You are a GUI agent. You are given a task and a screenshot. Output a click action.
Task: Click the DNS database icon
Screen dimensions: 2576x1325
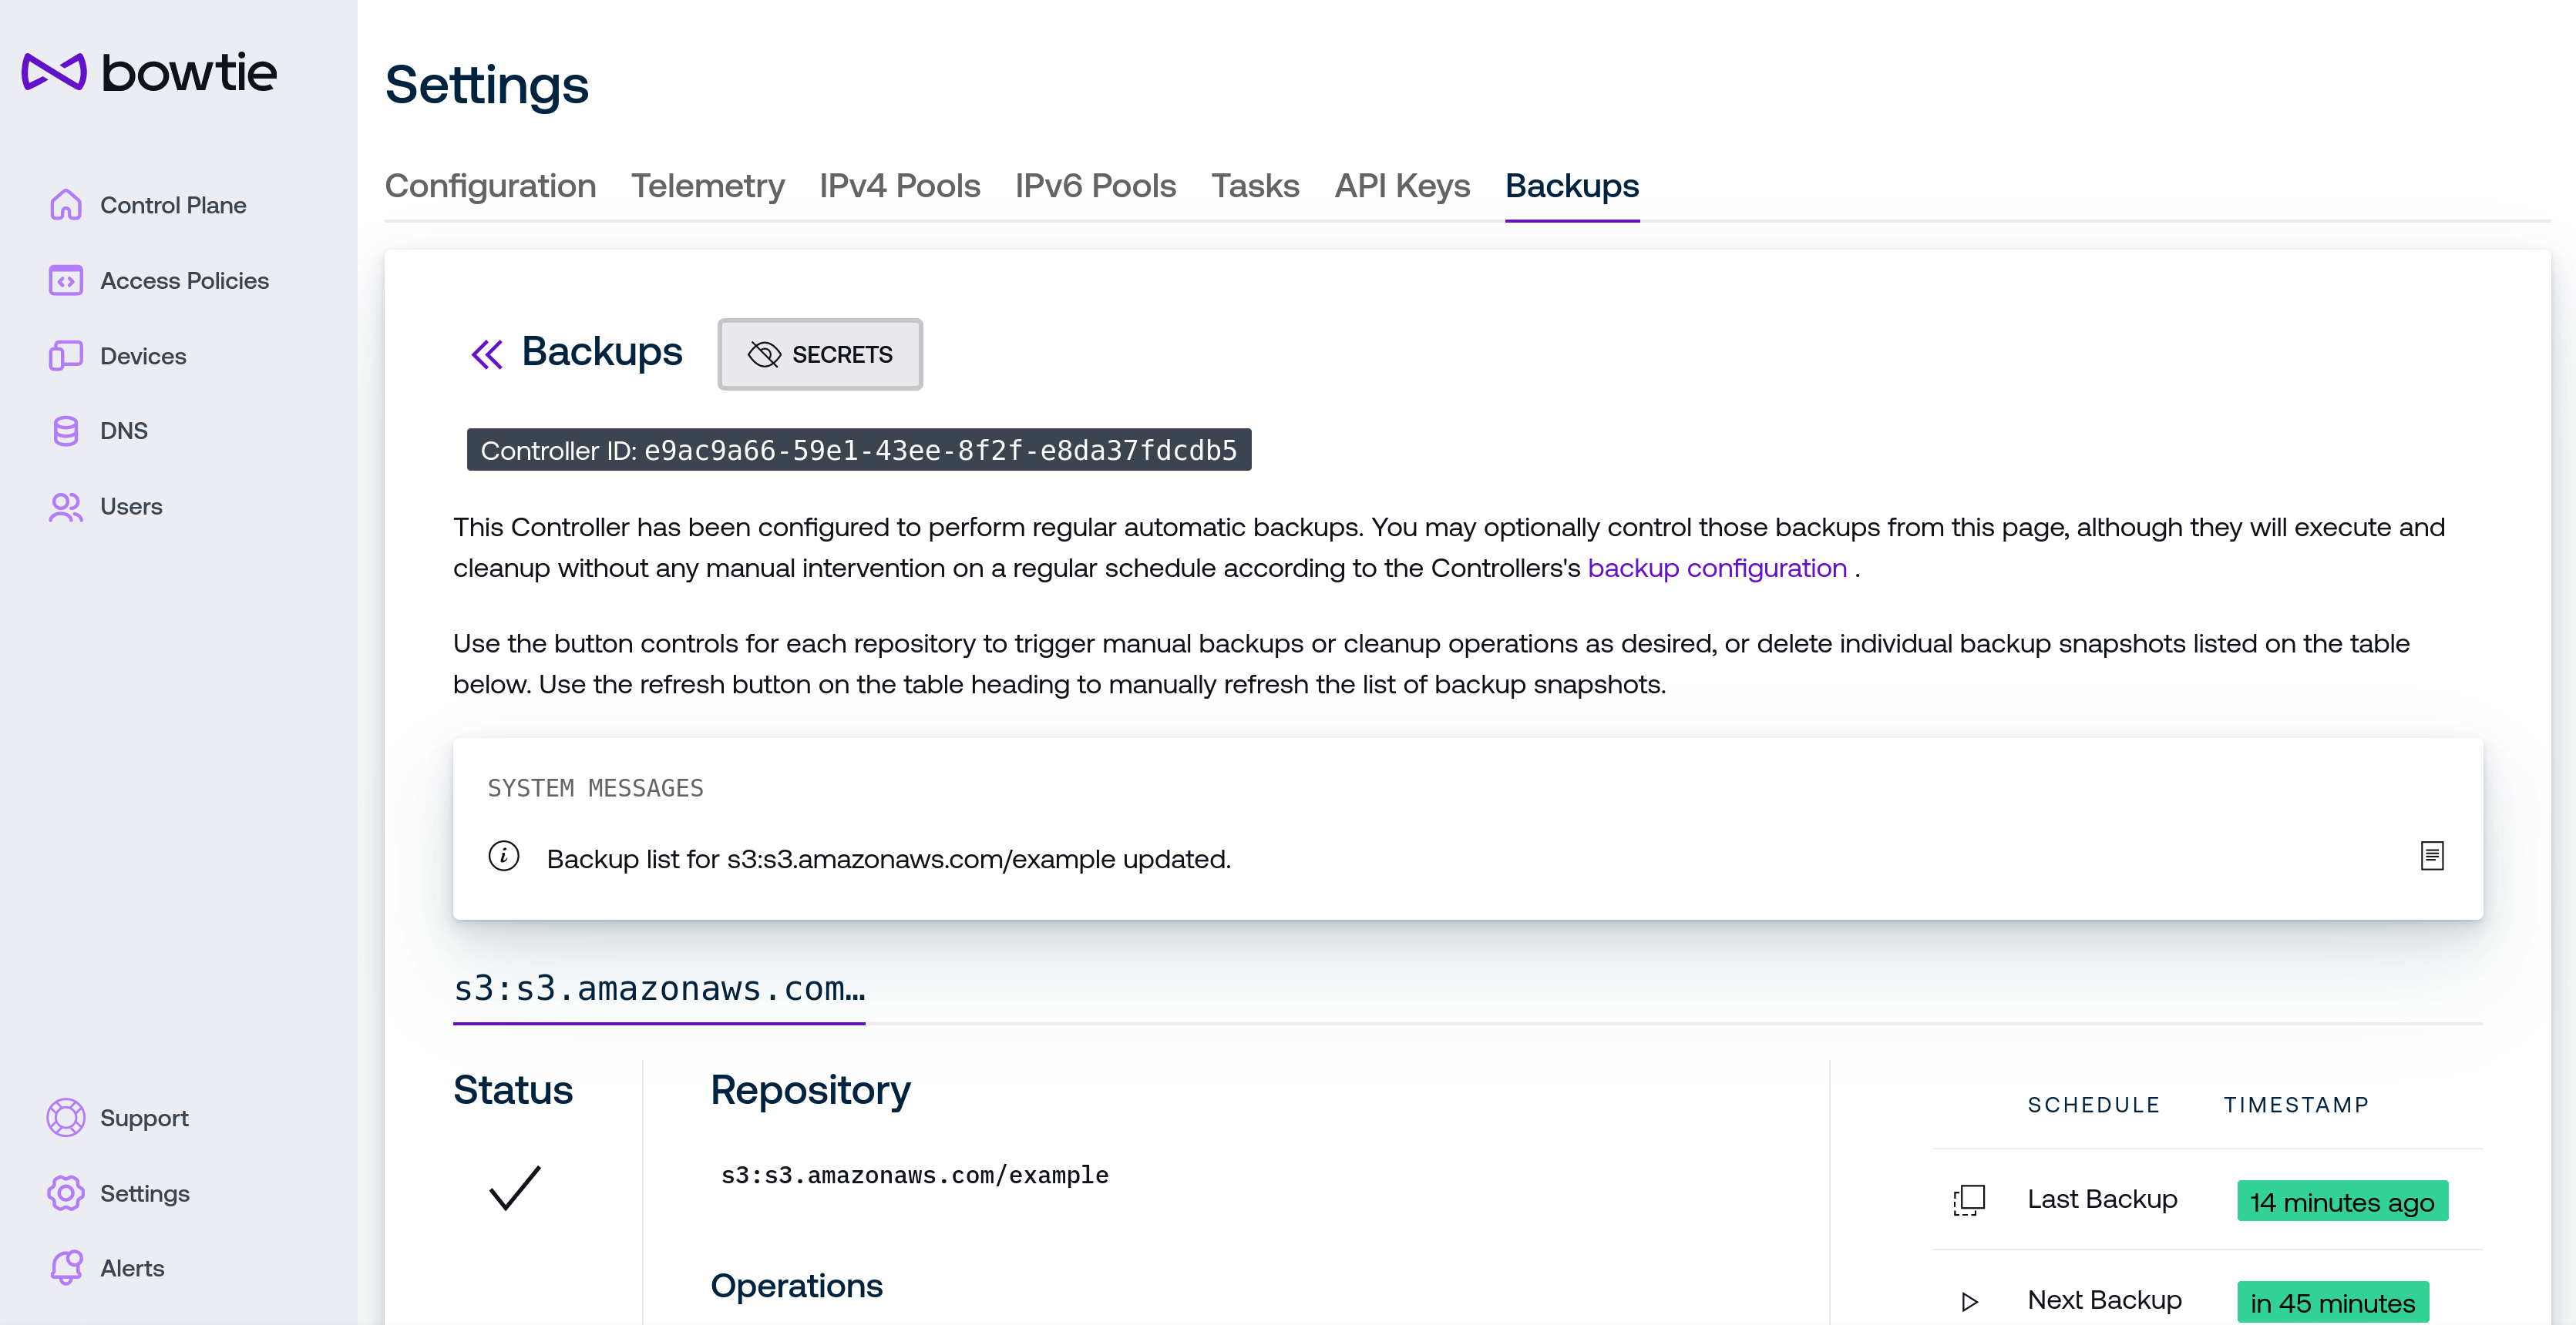point(66,431)
